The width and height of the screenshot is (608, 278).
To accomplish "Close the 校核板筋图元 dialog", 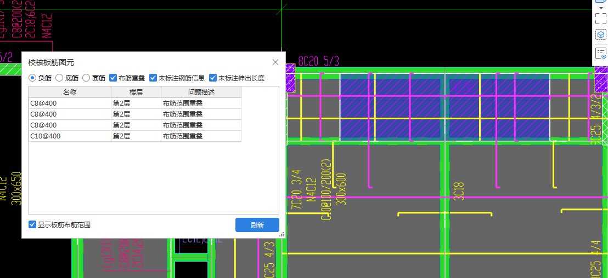I will [x=275, y=62].
